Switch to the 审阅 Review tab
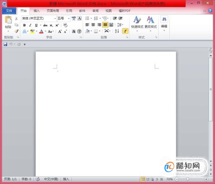The height and width of the screenshot is (184, 215). pyautogui.click(x=96, y=11)
